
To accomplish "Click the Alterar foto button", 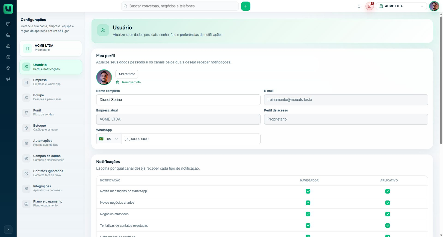I will click(127, 74).
